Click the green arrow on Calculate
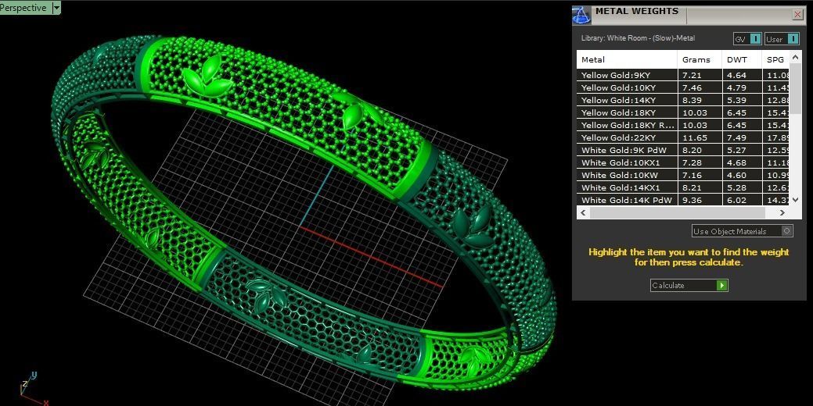The height and width of the screenshot is (406, 813). click(x=721, y=286)
